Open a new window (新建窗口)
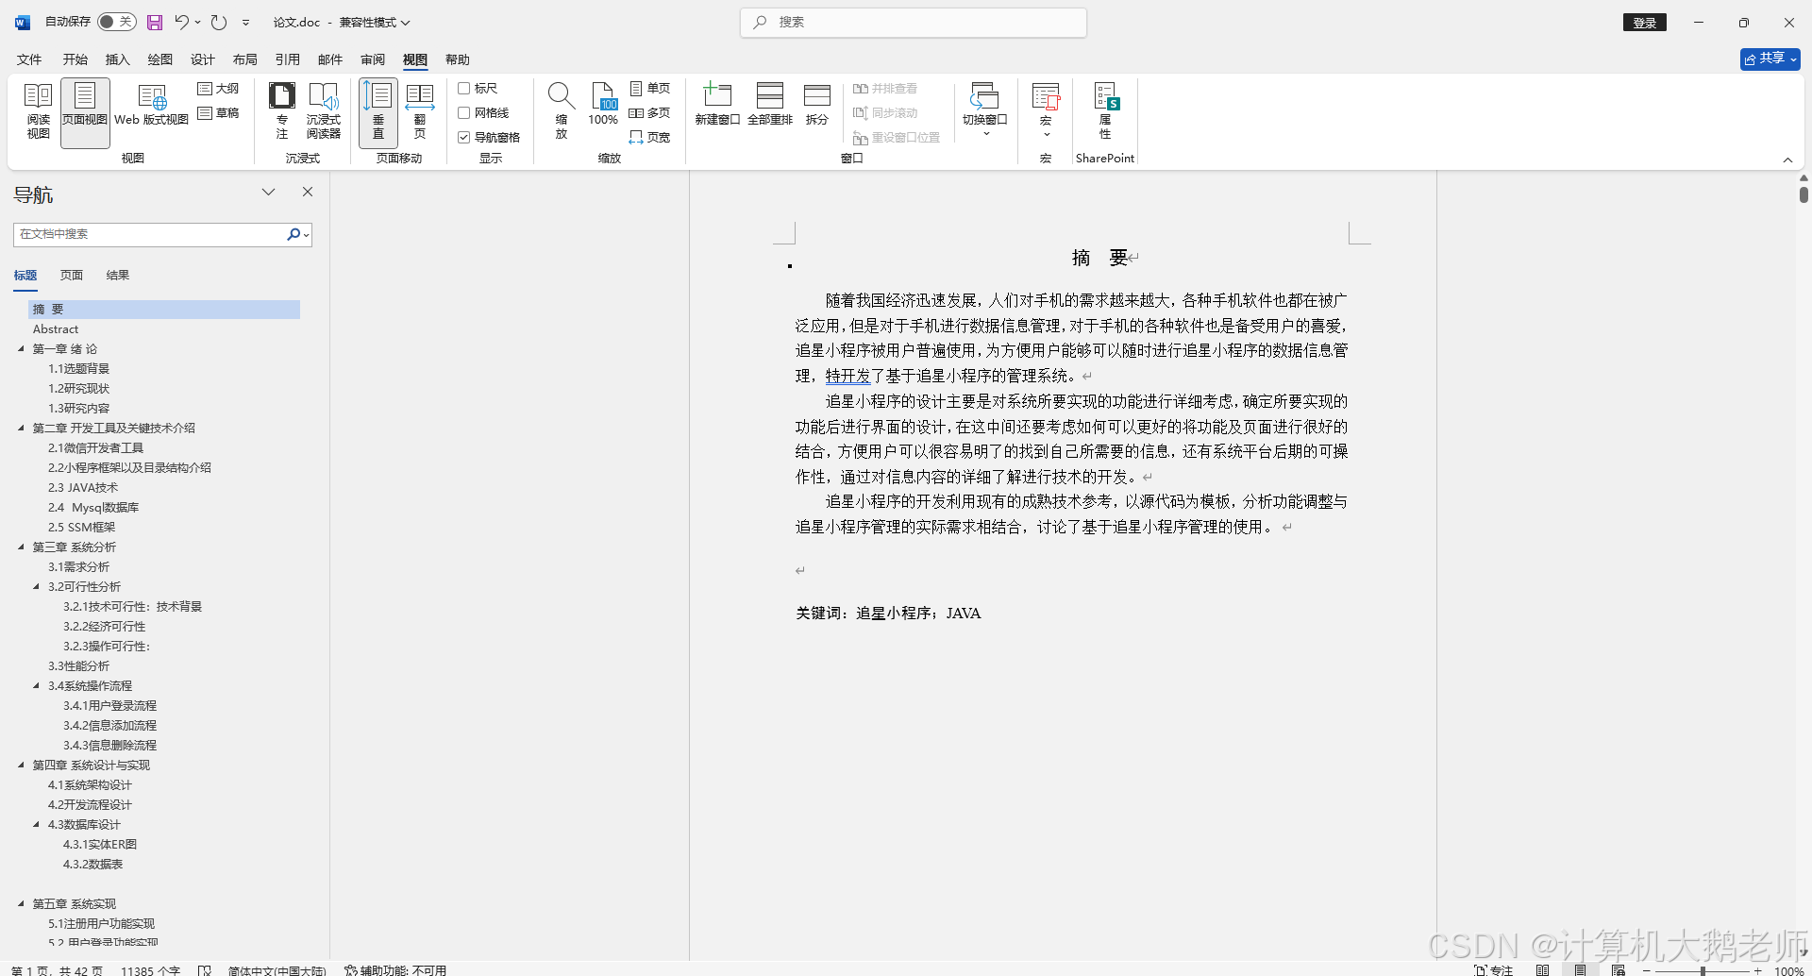Screen dimensions: 1812x976 click(x=717, y=106)
